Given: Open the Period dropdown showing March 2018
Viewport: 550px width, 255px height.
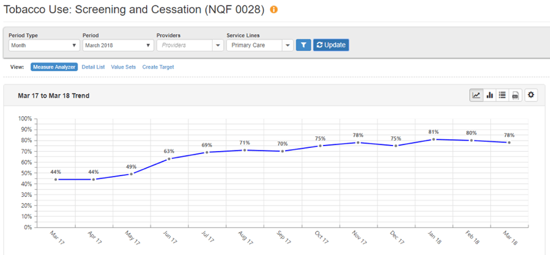Looking at the screenshot, I should [118, 45].
